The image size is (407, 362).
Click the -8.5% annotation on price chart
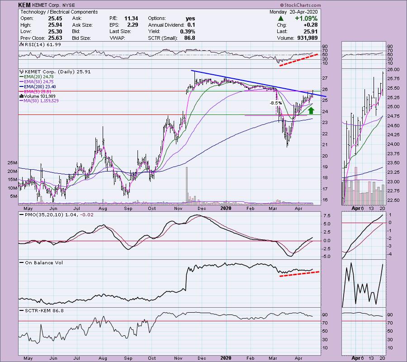(275, 103)
